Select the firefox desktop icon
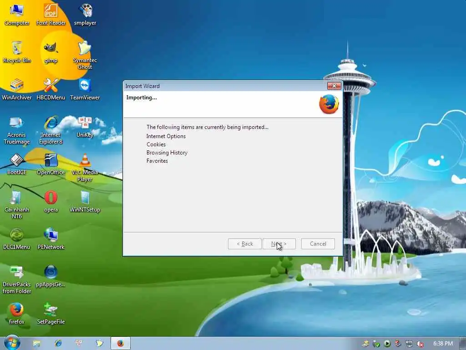466x350 pixels. coord(17,314)
